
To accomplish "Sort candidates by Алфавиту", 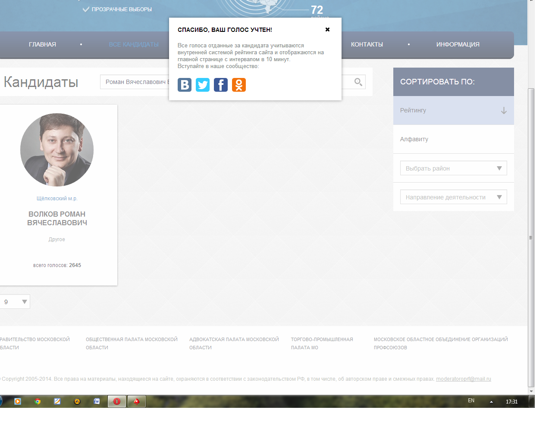I will tap(454, 139).
